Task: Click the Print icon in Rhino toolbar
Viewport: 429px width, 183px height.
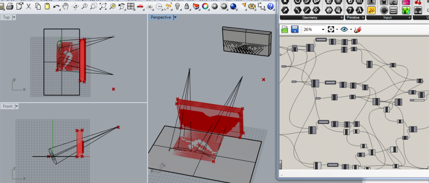Action: pos(10,6)
